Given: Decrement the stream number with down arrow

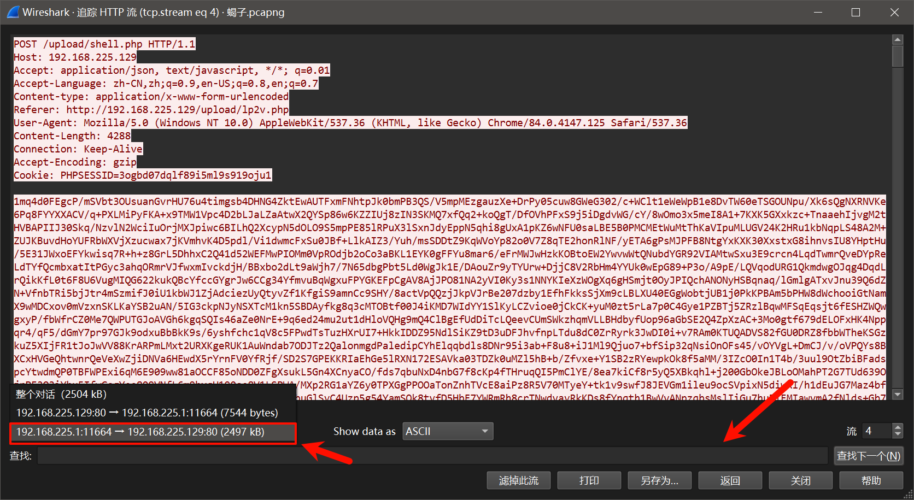Looking at the screenshot, I should pos(898,435).
